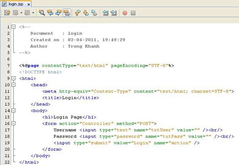Click "txtUser" name value
The width and height of the screenshot is (239, 165).
tap(161, 130)
